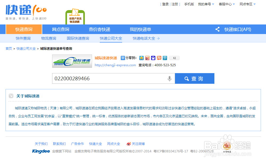The image size is (266, 163).
Task: Open the 快递电话大全 sub-tab
Action: 144,39
